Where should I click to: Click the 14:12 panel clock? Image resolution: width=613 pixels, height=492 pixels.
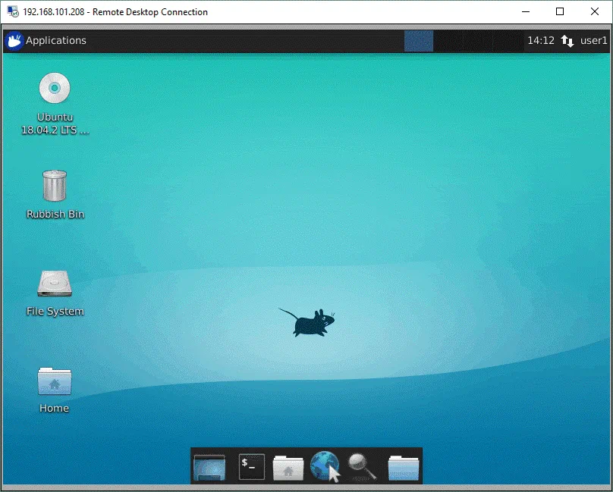(540, 41)
